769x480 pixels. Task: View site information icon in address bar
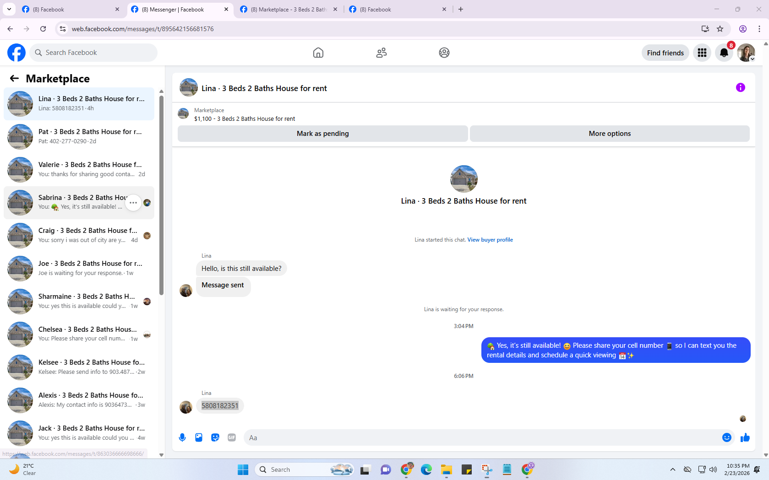63,29
